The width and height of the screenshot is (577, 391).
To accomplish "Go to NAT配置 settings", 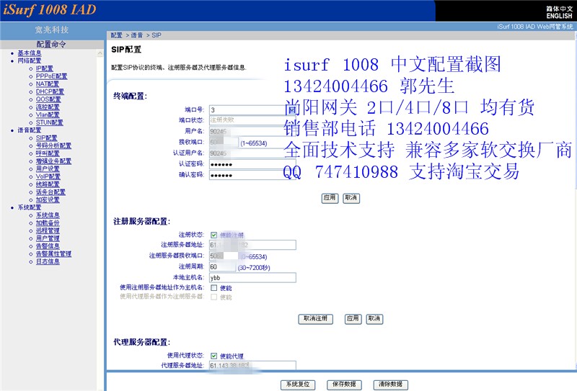I will 47,84.
